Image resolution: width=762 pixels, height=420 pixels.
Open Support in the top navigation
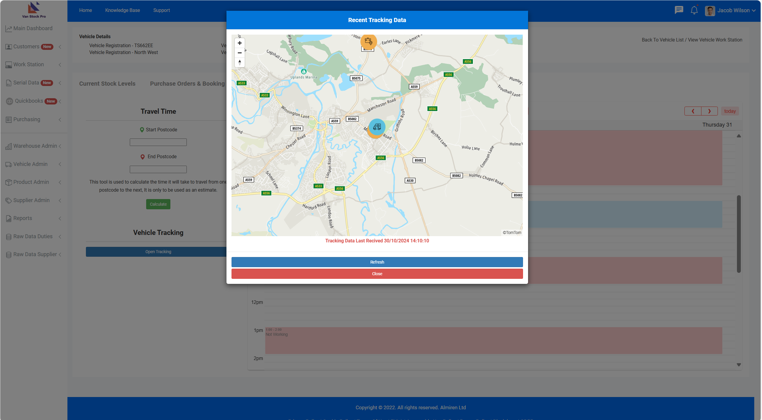click(x=161, y=10)
